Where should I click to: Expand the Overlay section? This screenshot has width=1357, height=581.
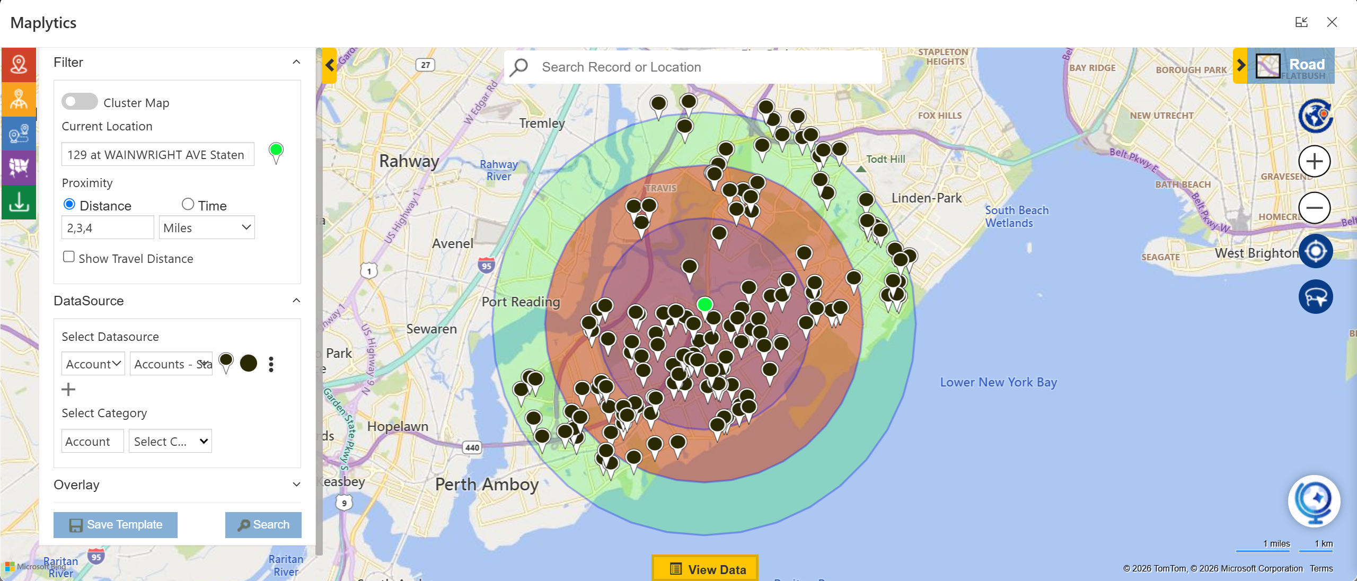tap(296, 485)
